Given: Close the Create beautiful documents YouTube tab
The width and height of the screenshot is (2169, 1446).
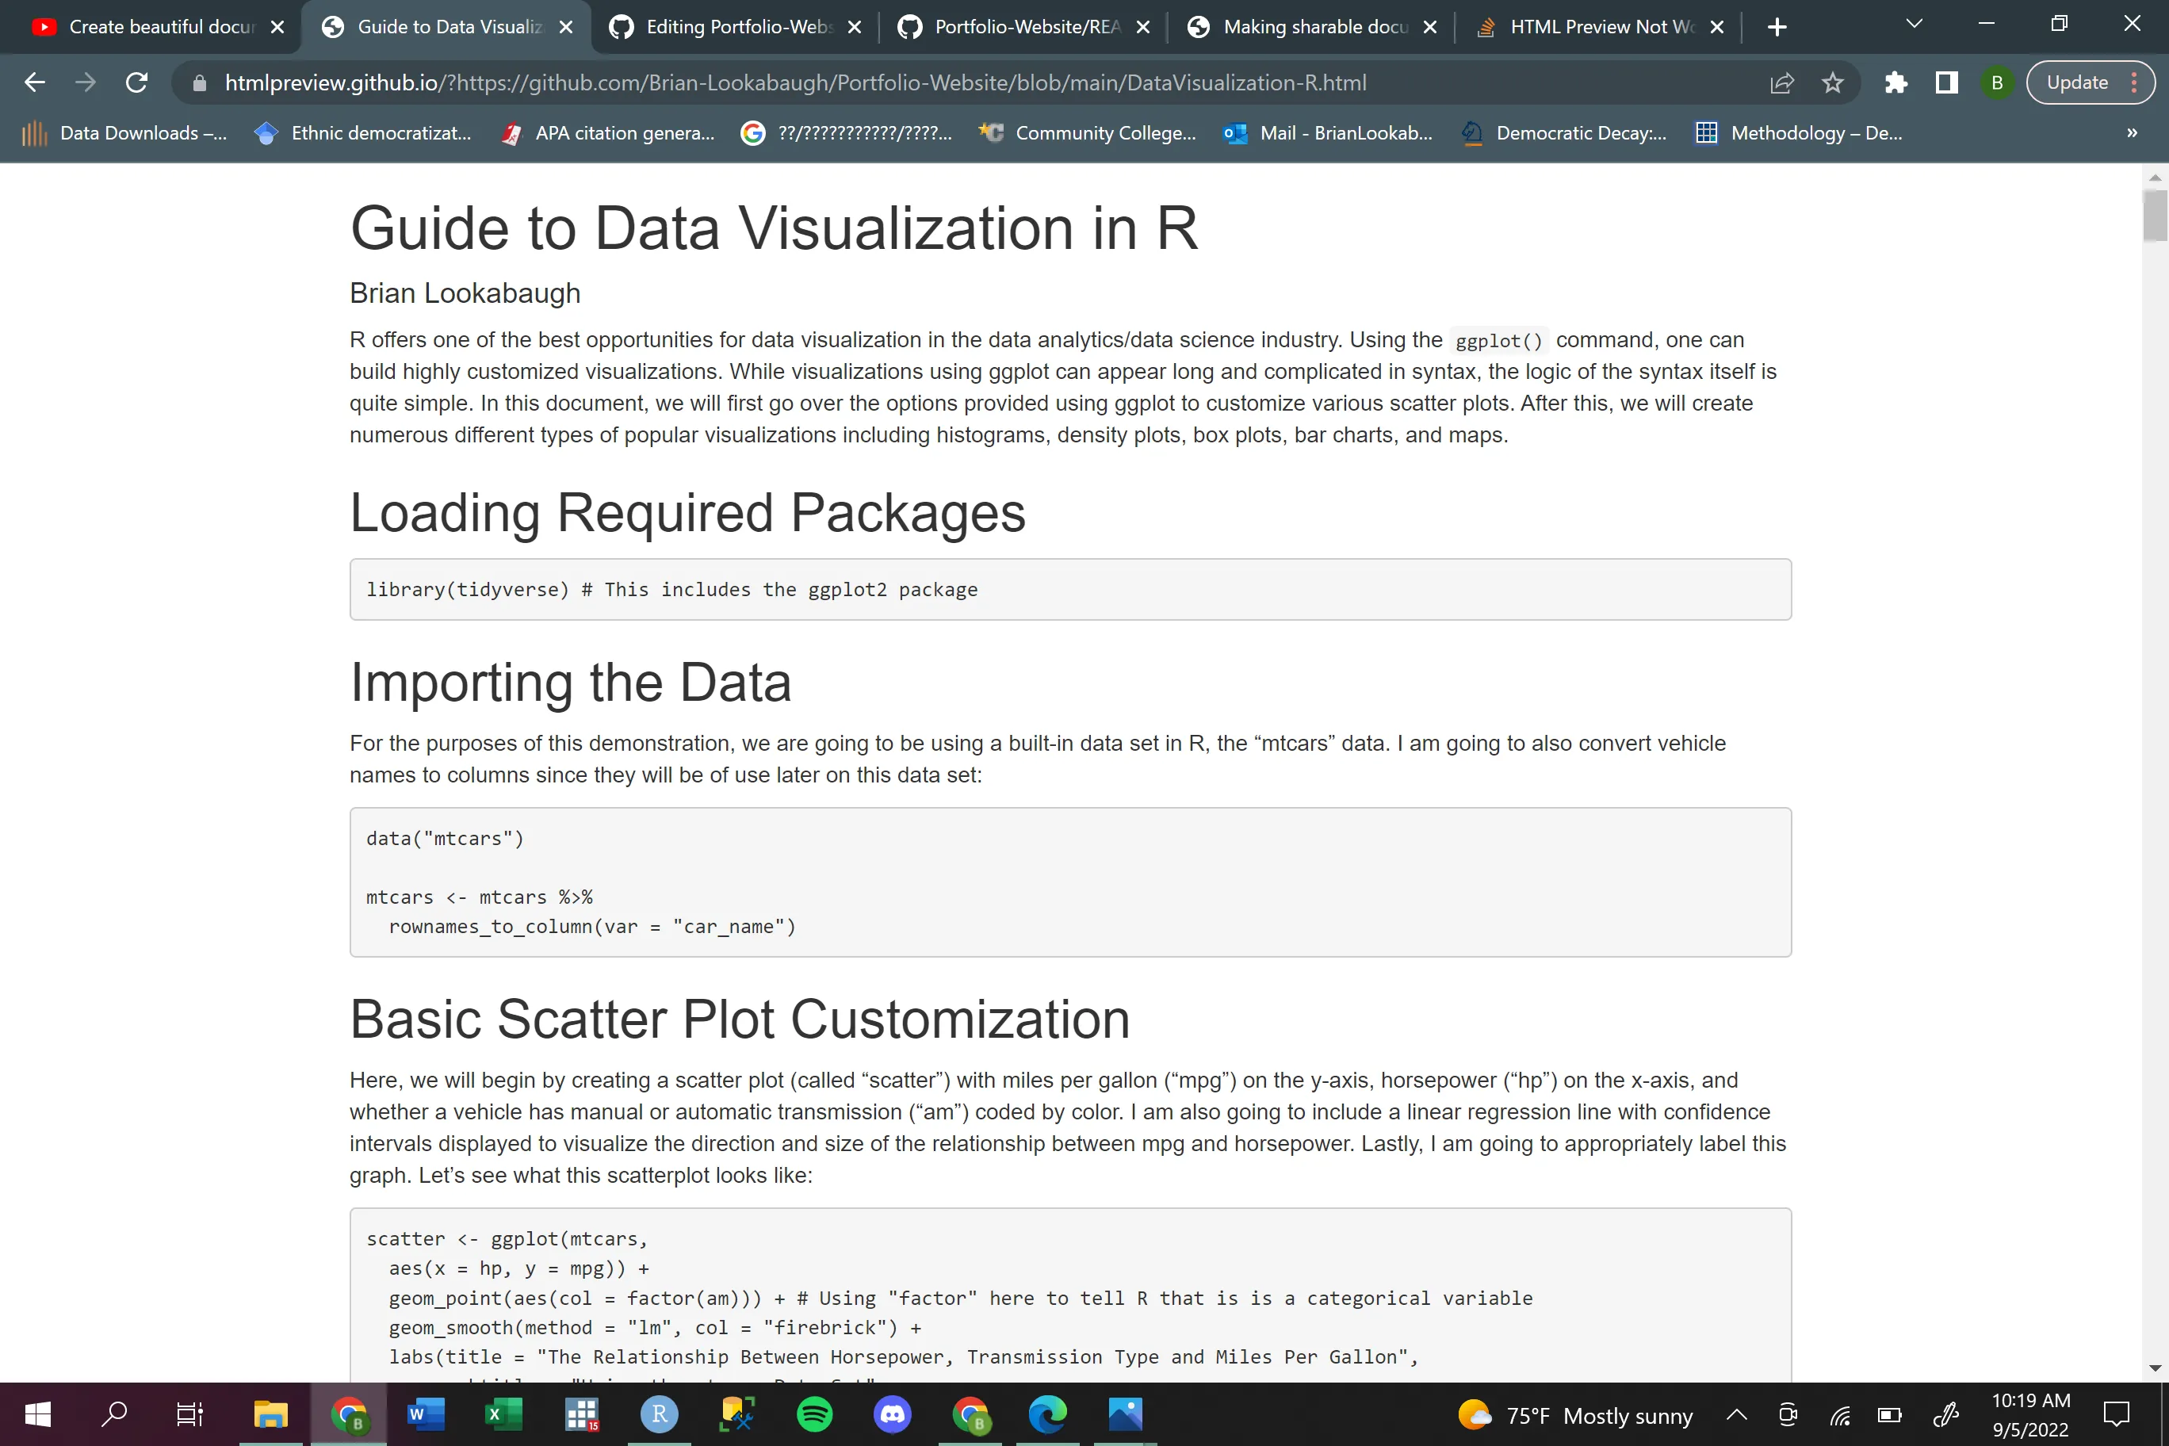Looking at the screenshot, I should click(x=277, y=27).
